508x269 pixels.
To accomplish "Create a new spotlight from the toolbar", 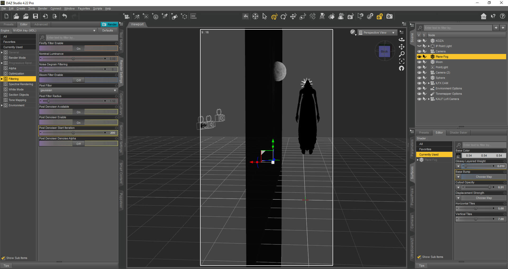I will [x=165, y=16].
